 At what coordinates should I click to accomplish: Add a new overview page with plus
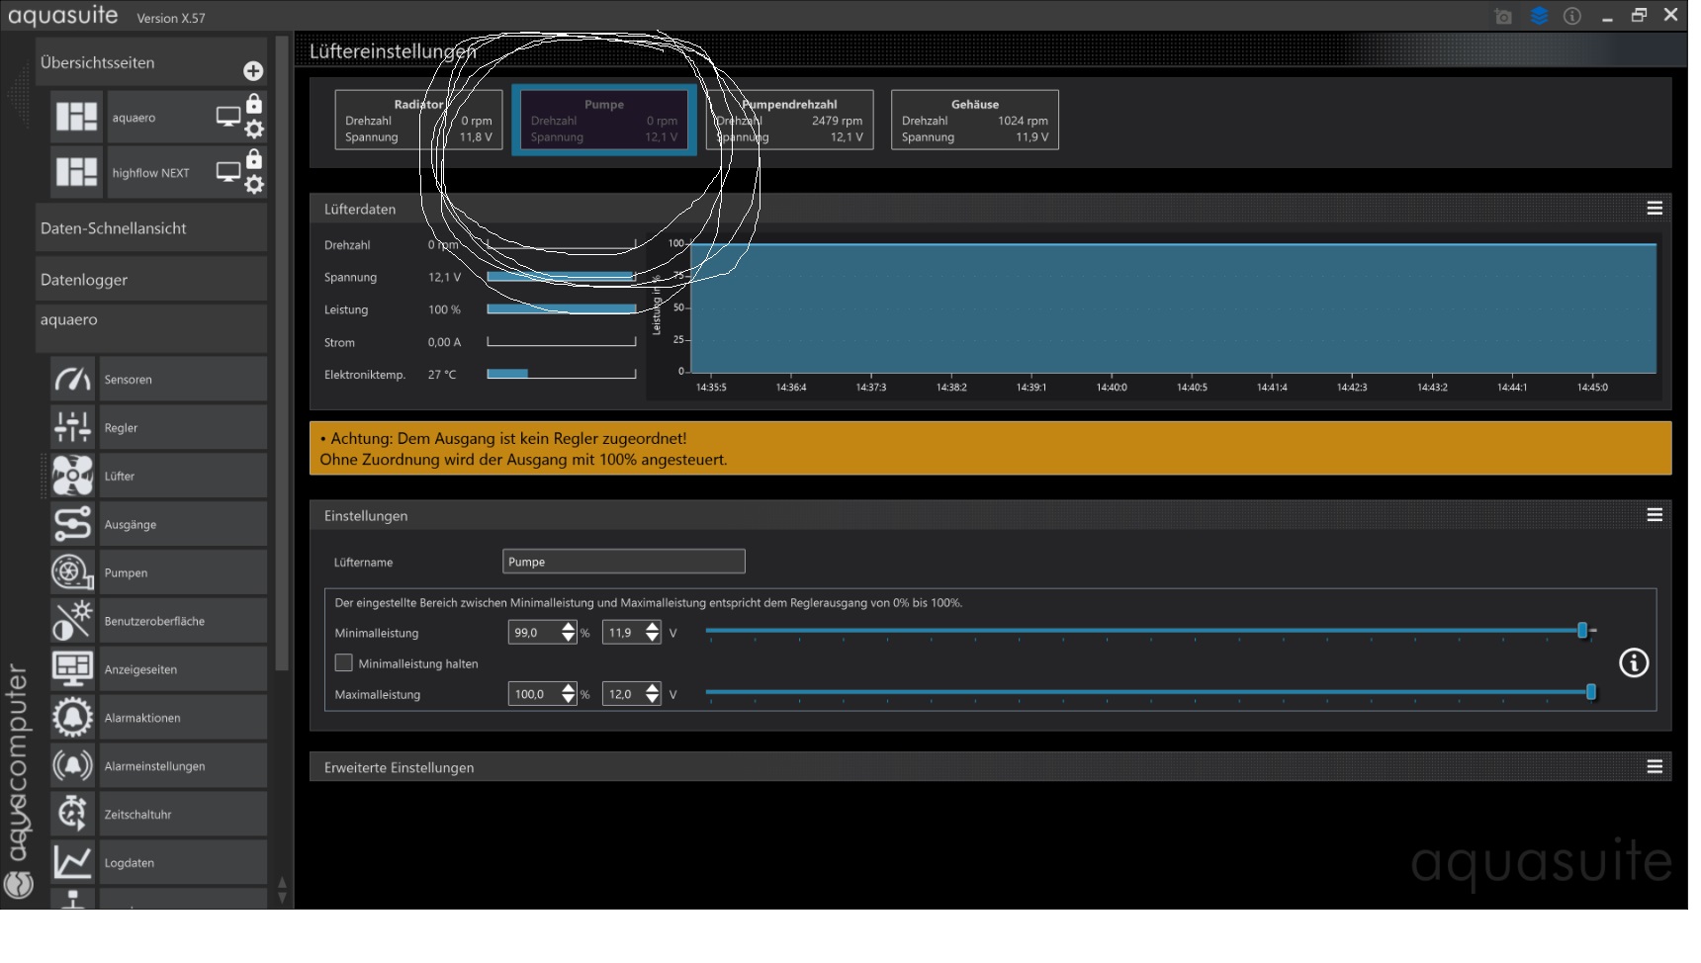[x=253, y=71]
